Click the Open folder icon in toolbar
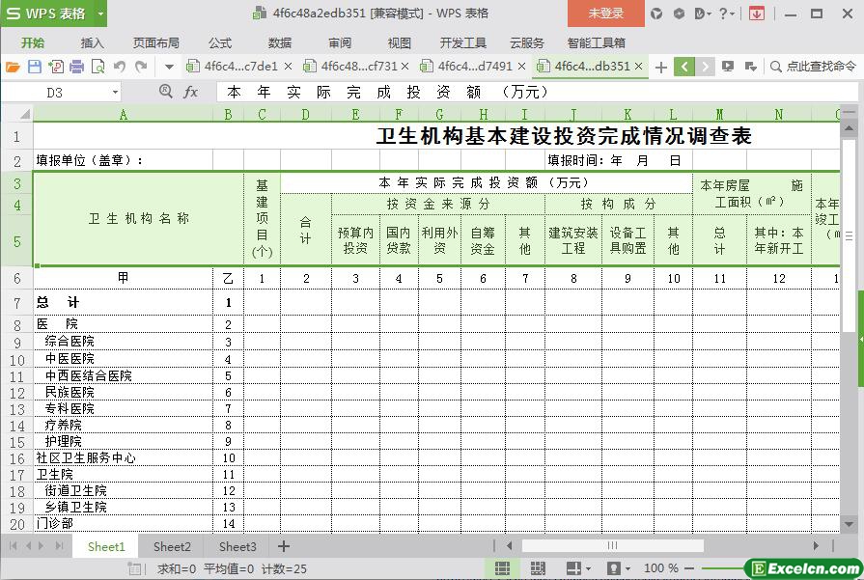This screenshot has height=580, width=864. [x=13, y=67]
